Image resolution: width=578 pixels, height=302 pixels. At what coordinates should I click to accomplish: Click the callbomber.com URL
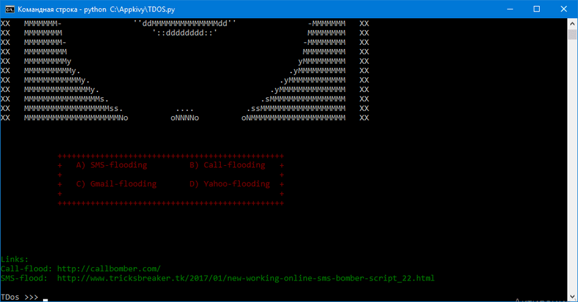[x=109, y=268]
